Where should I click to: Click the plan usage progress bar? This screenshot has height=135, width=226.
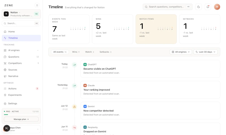pos(21,115)
